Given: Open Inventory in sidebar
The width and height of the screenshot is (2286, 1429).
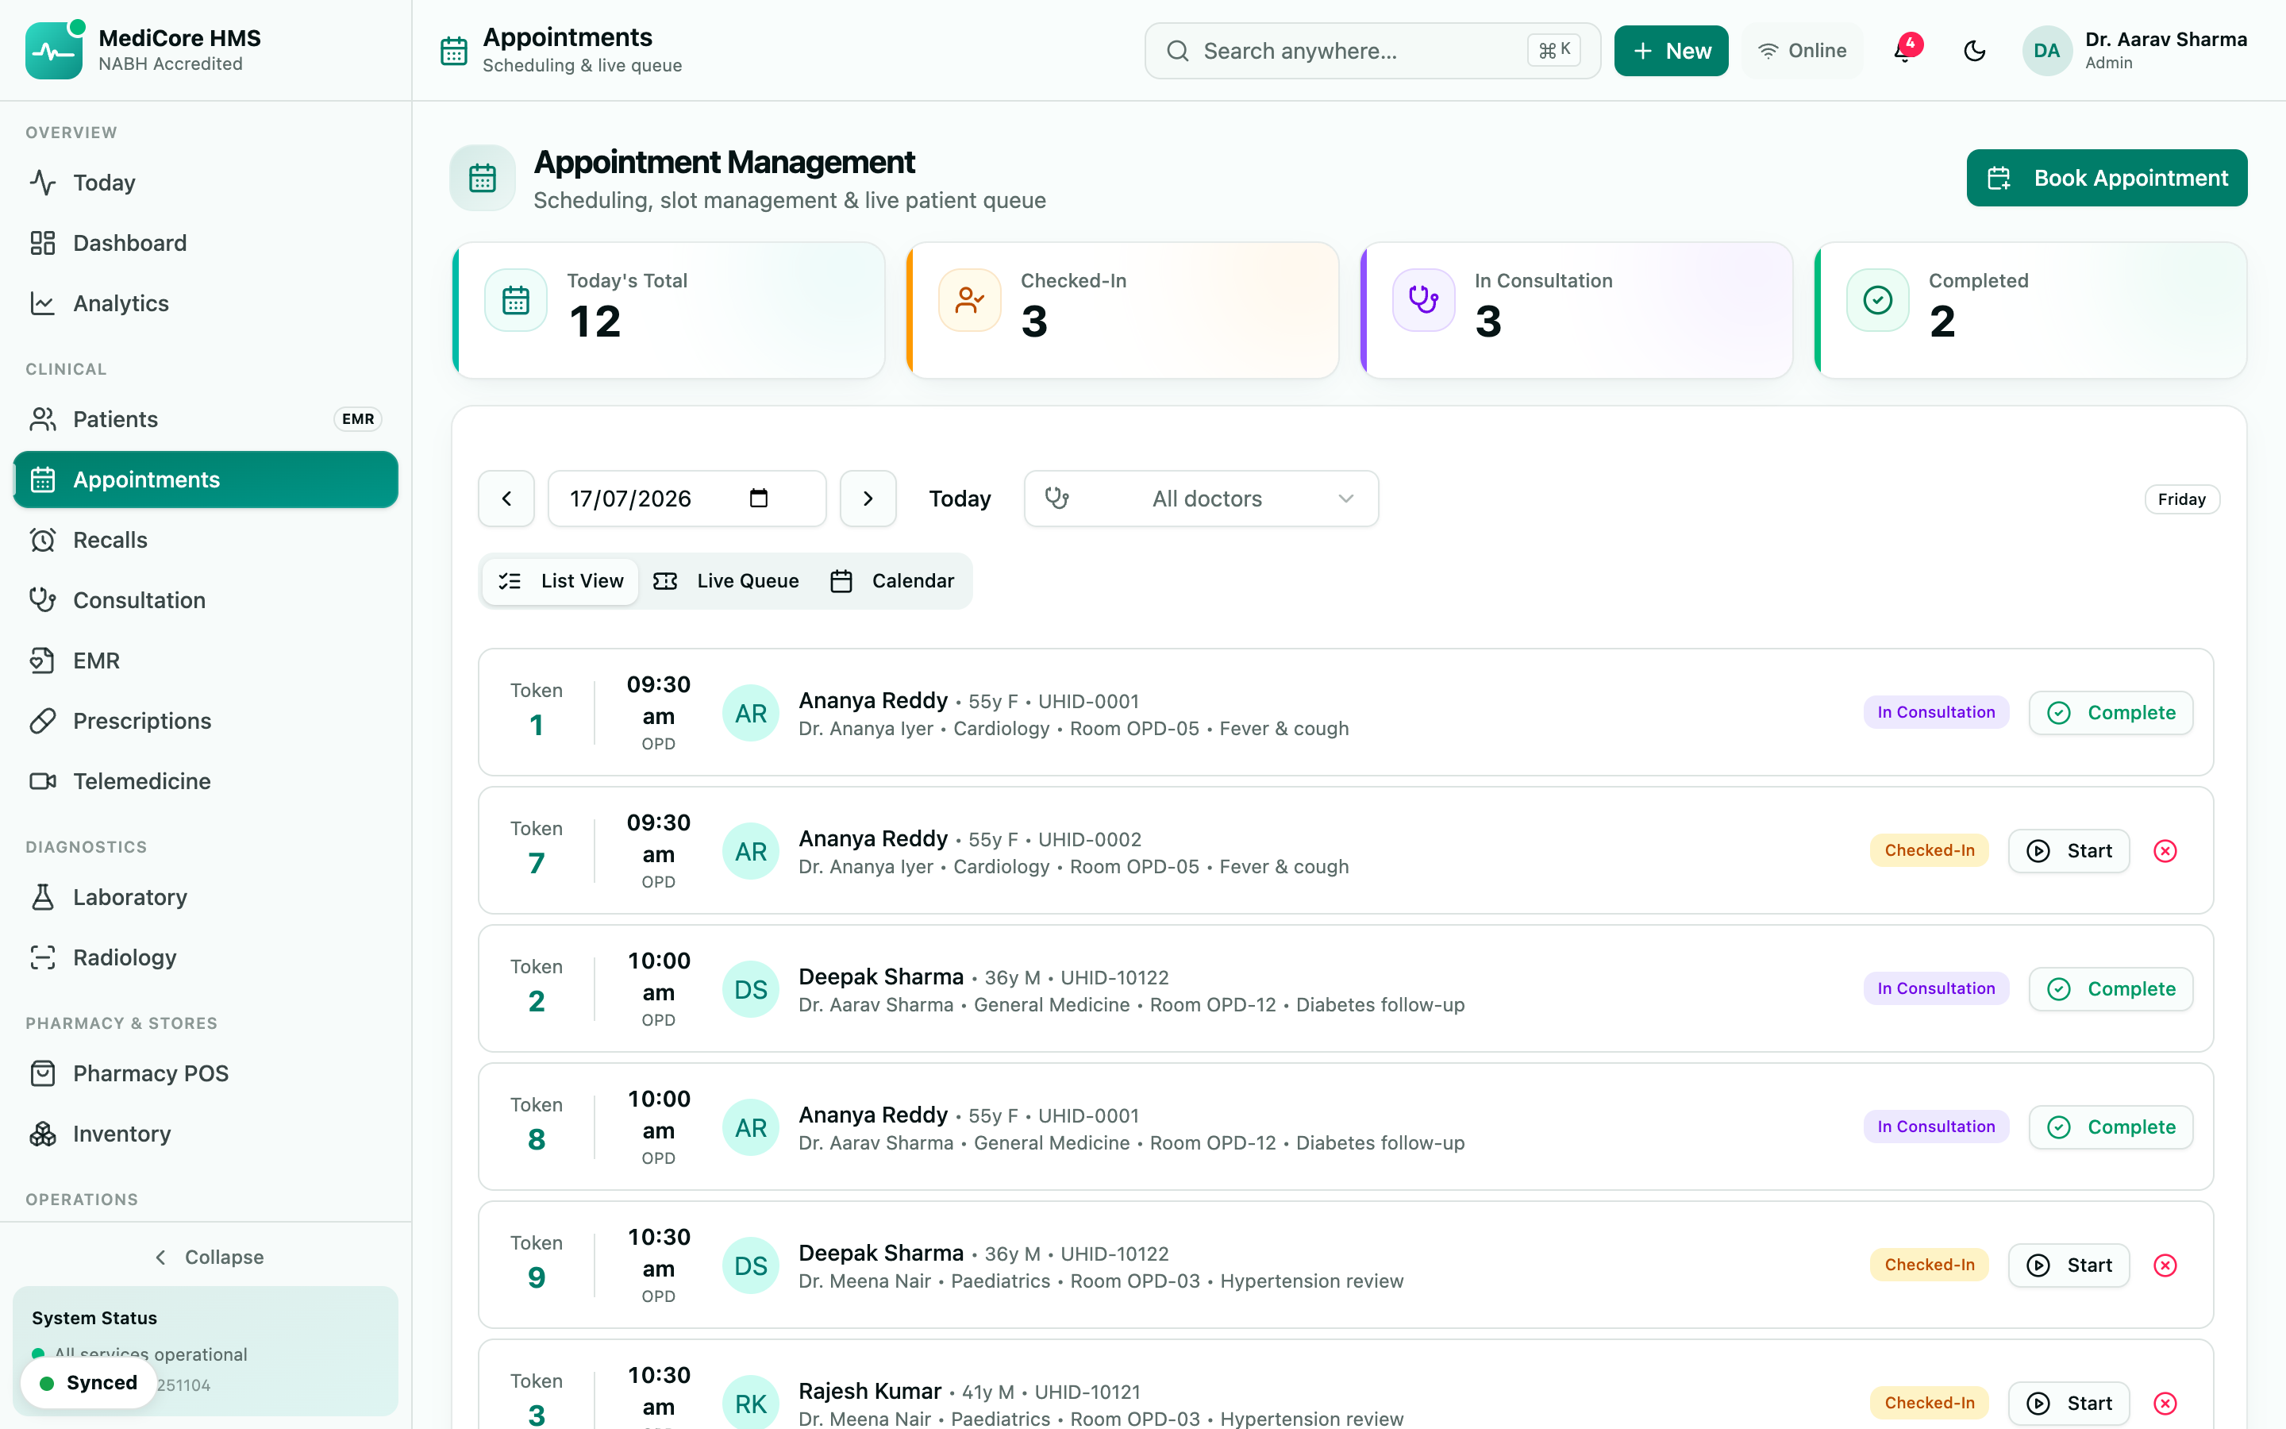Looking at the screenshot, I should tap(206, 1134).
